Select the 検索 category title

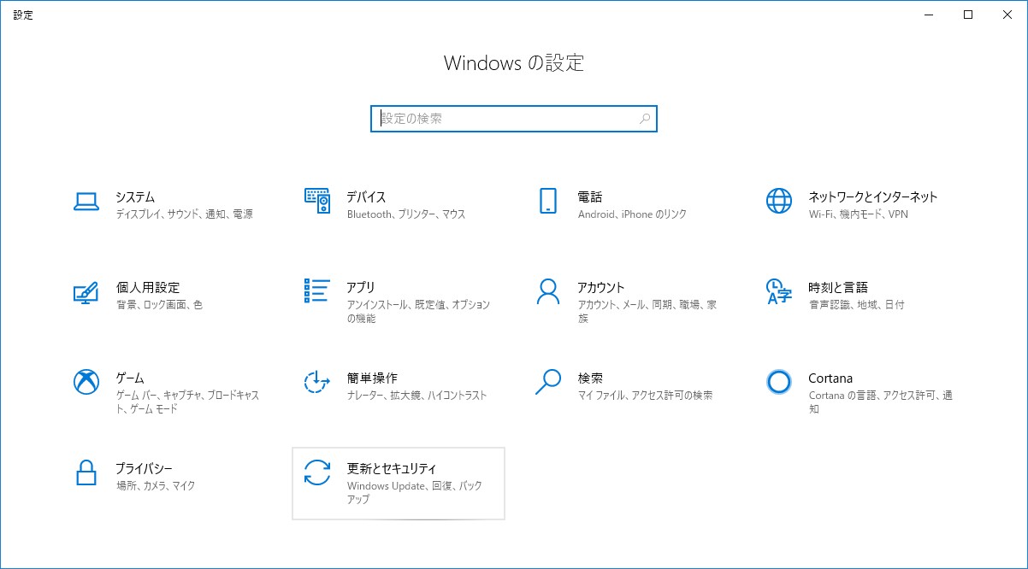point(590,378)
